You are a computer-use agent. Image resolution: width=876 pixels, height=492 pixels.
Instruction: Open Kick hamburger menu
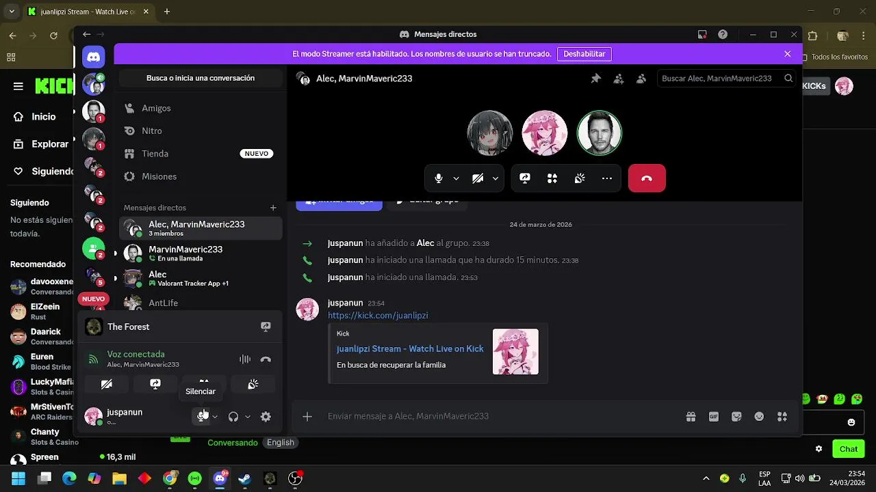coord(18,86)
